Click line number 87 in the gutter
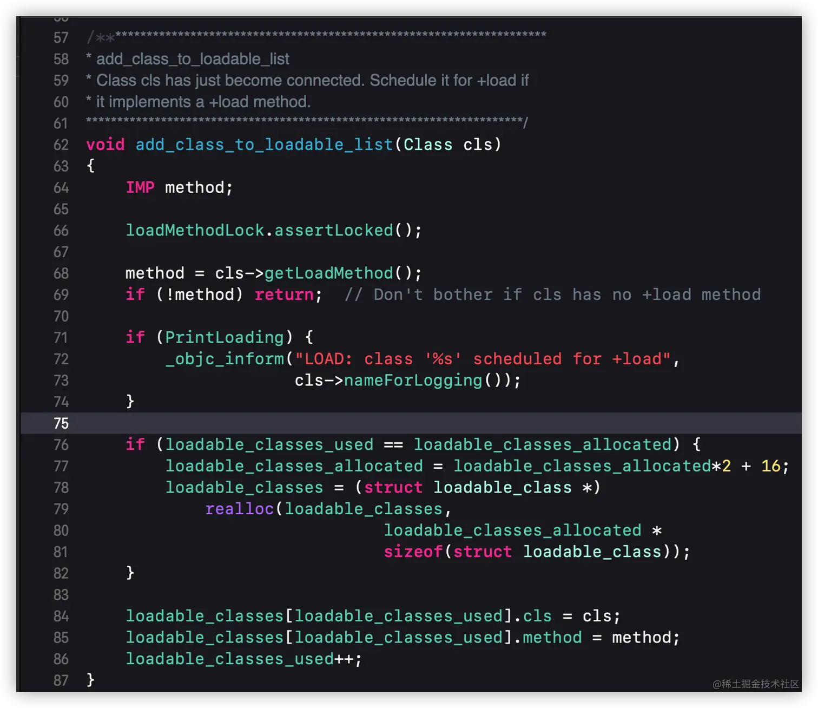Screen dimensions: 818x708 point(61,680)
